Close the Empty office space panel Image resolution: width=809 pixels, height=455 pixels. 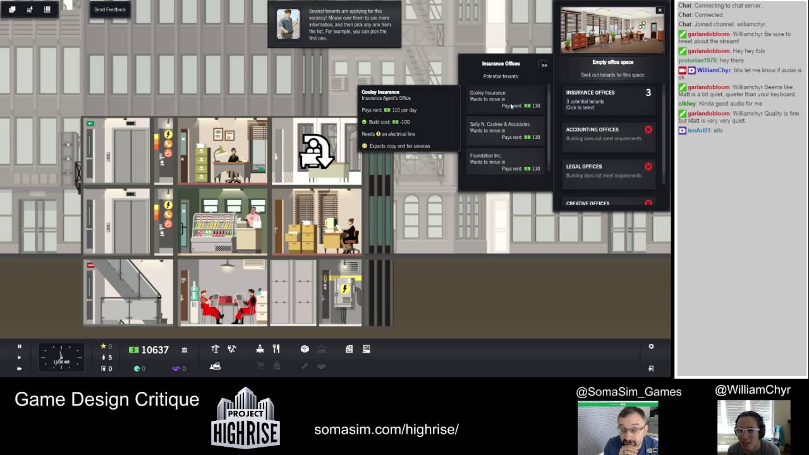[659, 10]
